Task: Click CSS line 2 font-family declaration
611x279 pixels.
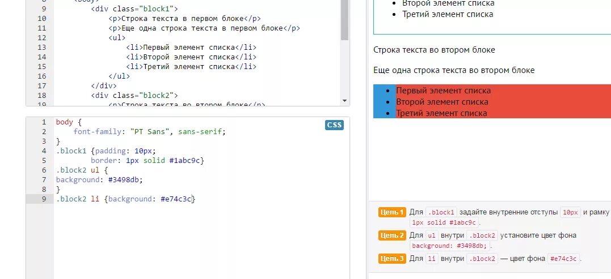Action: (x=150, y=132)
